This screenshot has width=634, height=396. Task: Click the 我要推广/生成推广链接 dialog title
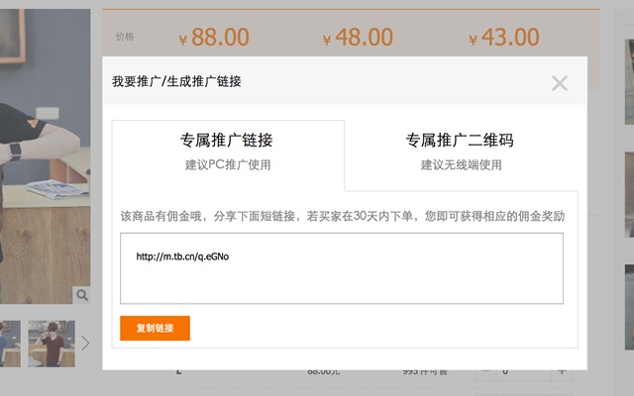[x=176, y=81]
